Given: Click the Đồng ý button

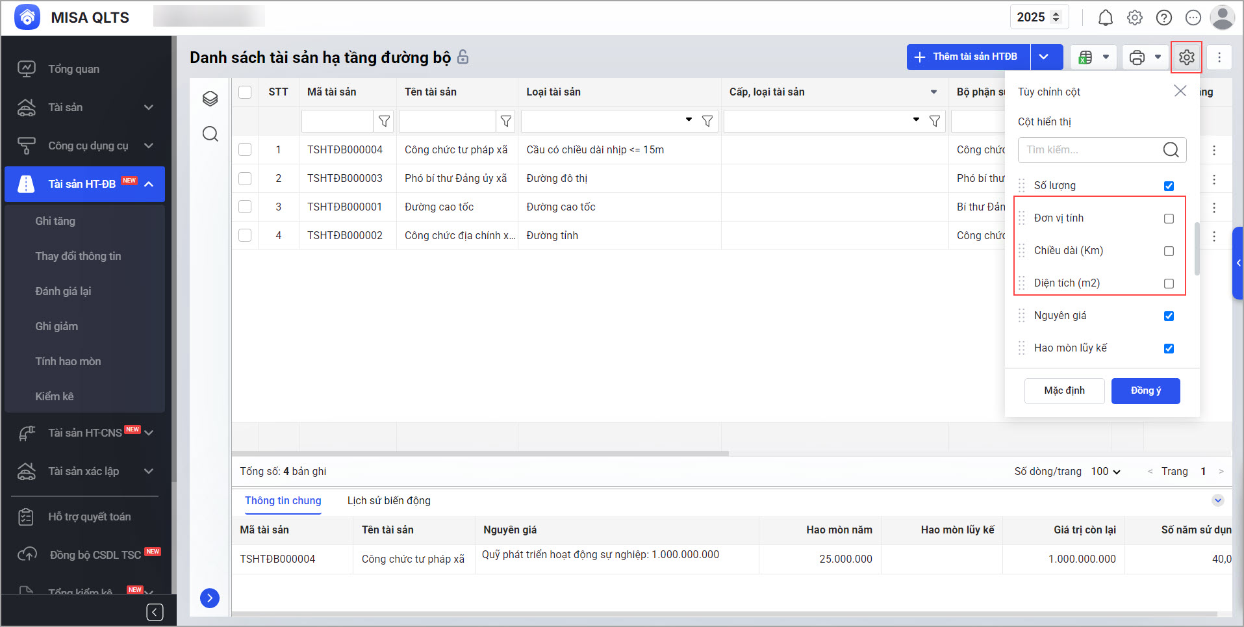Looking at the screenshot, I should click(1145, 390).
